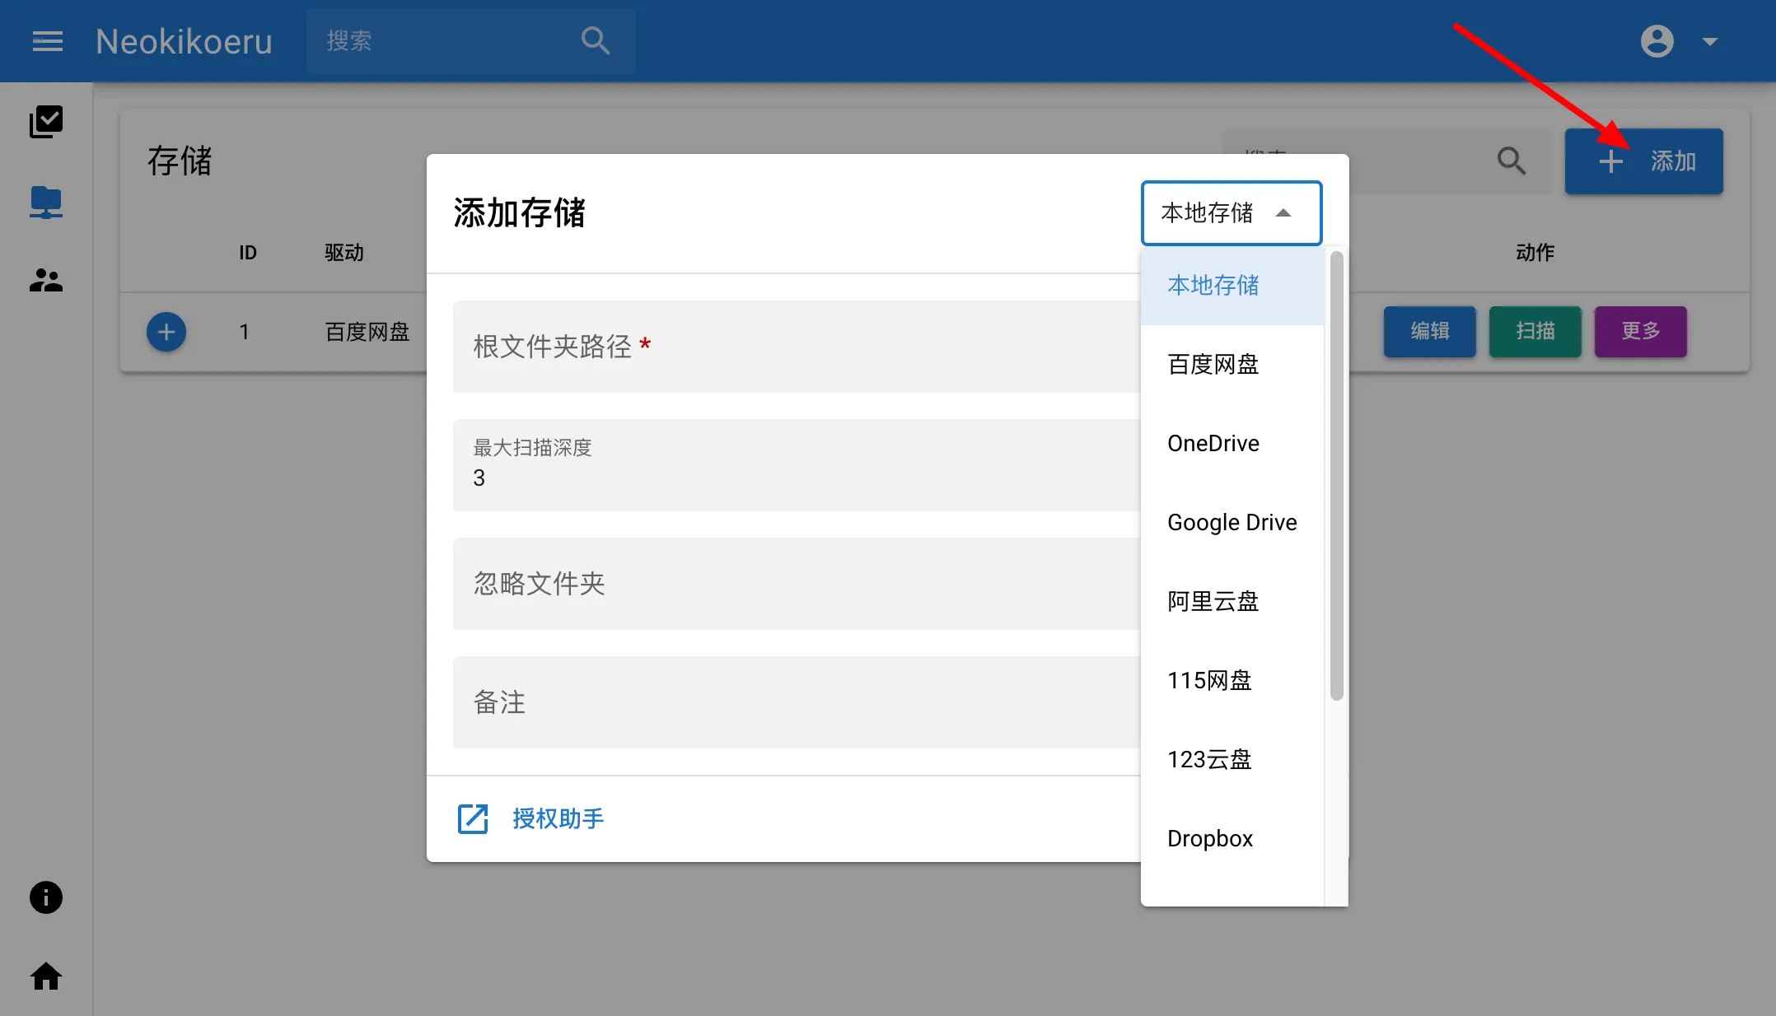Open the users sidebar icon

click(46, 281)
